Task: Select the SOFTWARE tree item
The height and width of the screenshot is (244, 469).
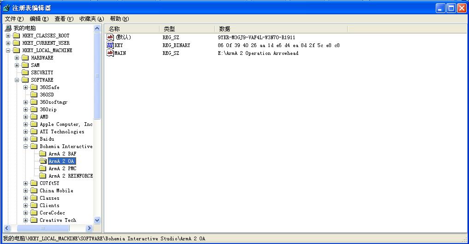Action: point(42,80)
